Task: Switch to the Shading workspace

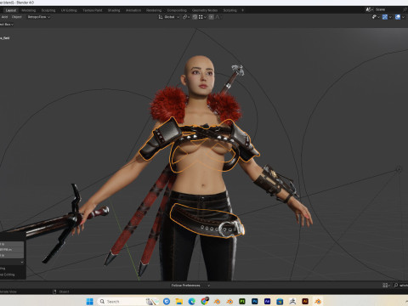Action: click(x=114, y=10)
